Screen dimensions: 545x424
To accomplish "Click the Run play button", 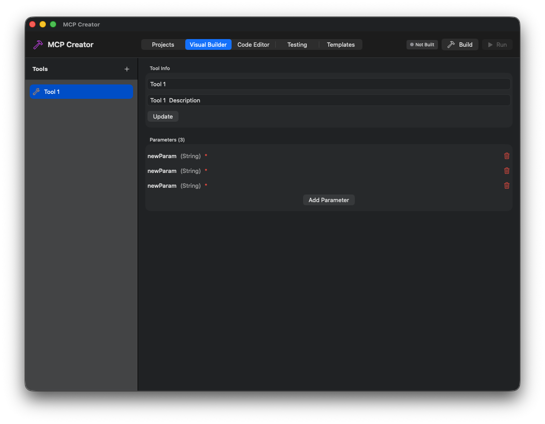I will [x=497, y=44].
